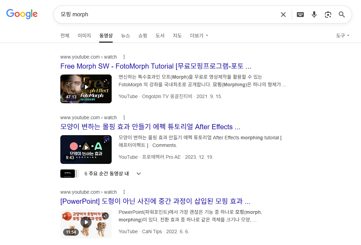
Task: Click the expand icon on After Effects thumbnail
Action: (x=105, y=141)
